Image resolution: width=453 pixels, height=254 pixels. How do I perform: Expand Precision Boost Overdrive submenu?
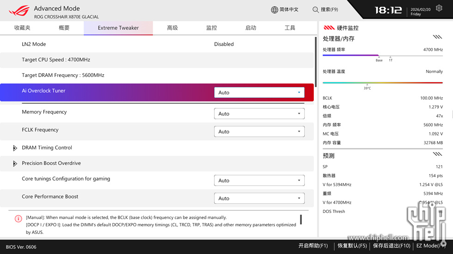coord(15,164)
